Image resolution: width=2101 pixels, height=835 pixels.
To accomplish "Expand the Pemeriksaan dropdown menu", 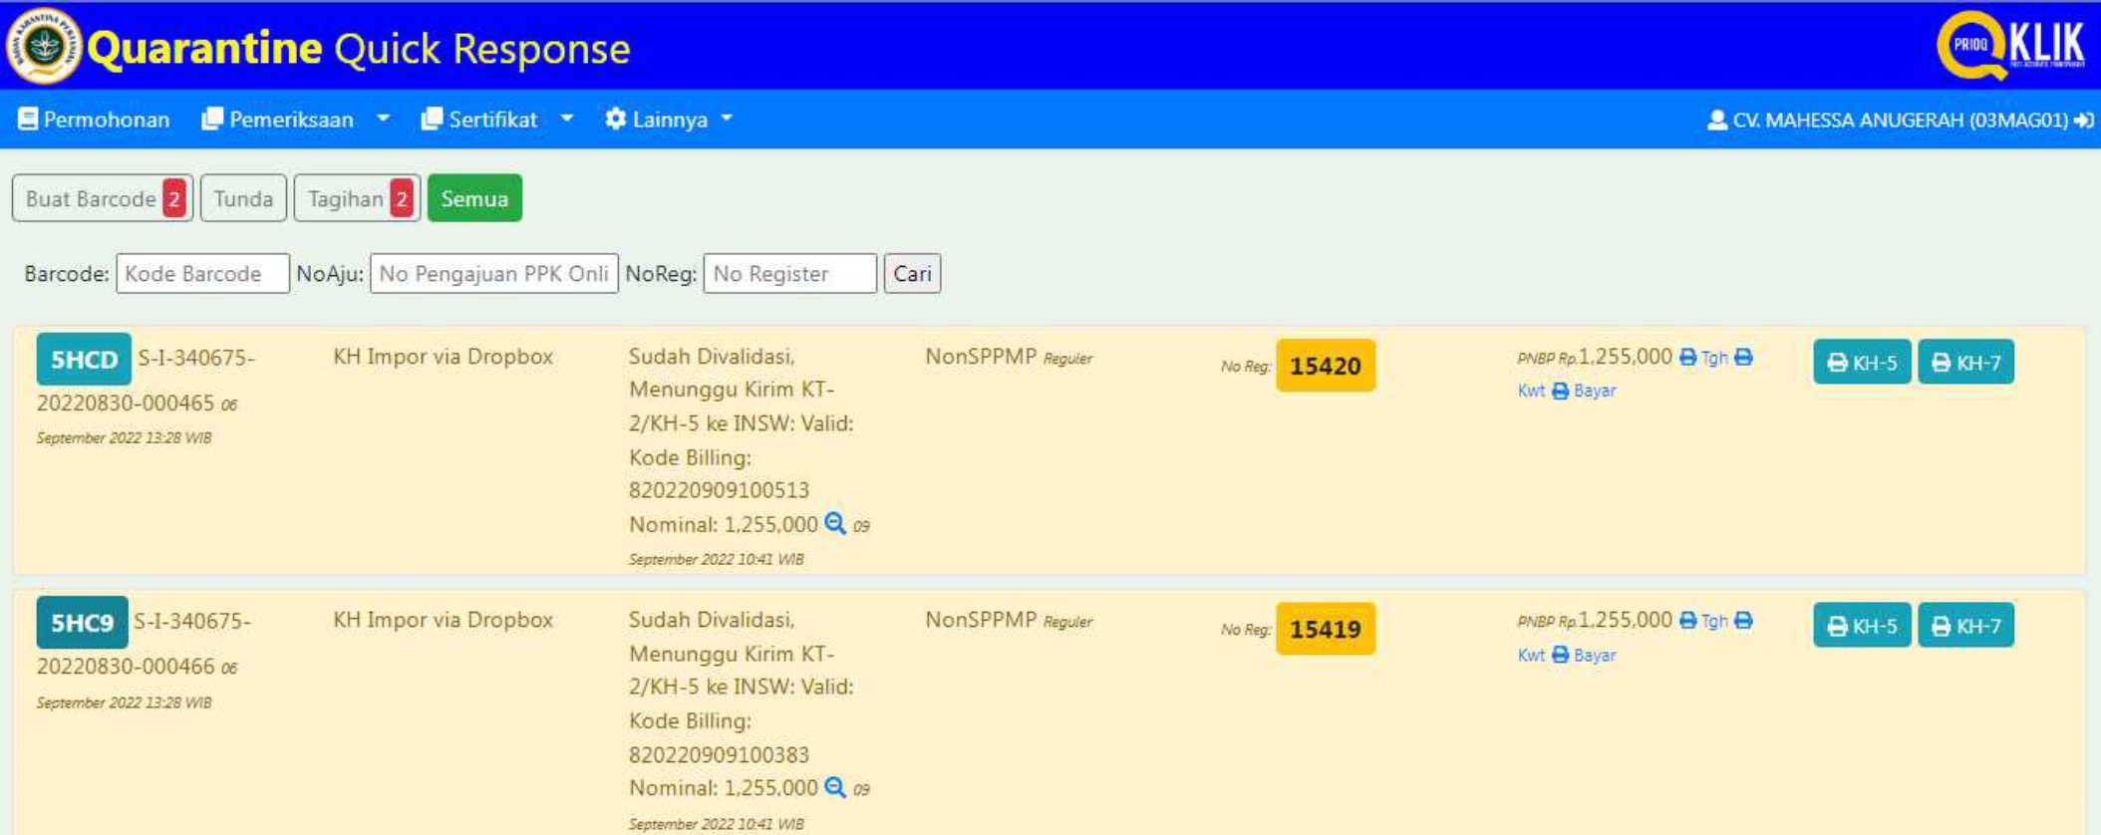I will pyautogui.click(x=295, y=120).
